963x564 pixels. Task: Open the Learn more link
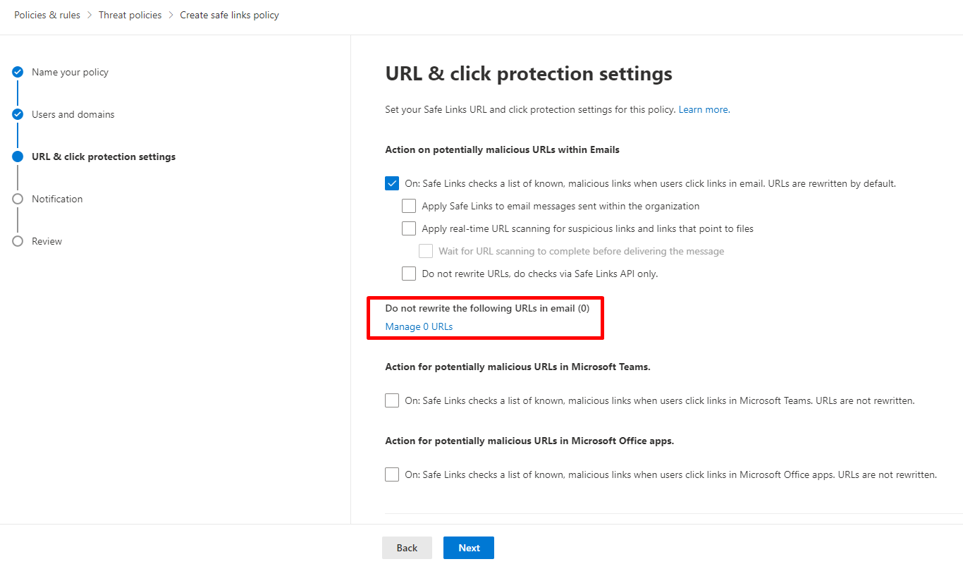pyautogui.click(x=704, y=109)
